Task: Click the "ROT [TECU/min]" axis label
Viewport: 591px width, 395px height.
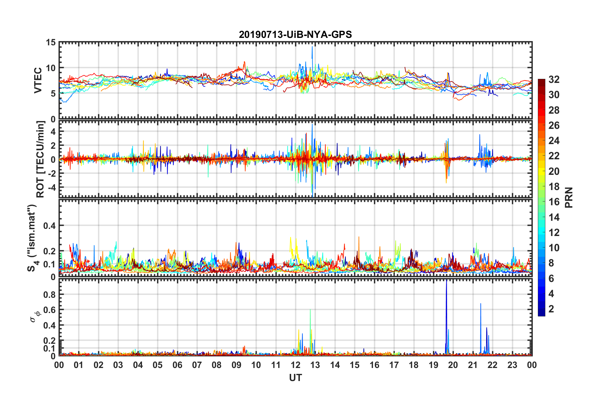Action: (40, 159)
